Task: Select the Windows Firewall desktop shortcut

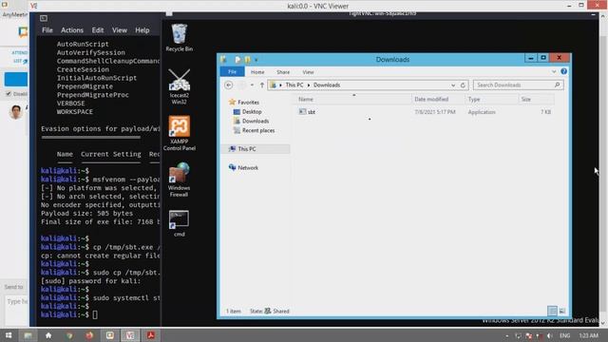Action: pos(180,180)
